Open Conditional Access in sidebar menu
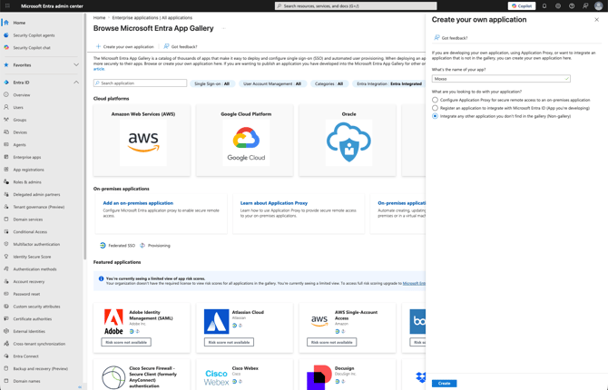The height and width of the screenshot is (390, 608). (x=30, y=232)
